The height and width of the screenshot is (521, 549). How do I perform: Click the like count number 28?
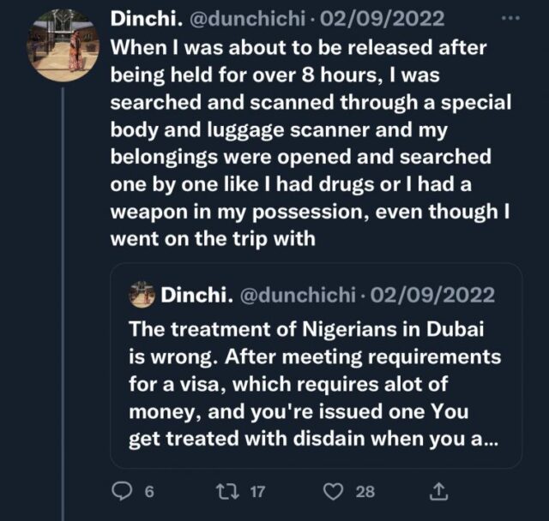pos(365,493)
